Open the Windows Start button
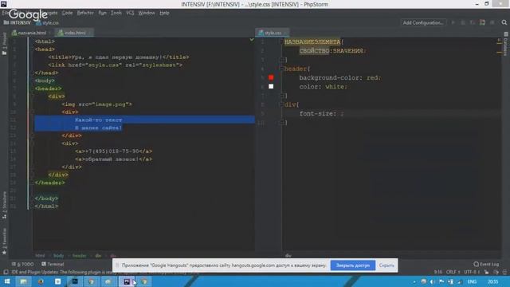 (x=7, y=281)
